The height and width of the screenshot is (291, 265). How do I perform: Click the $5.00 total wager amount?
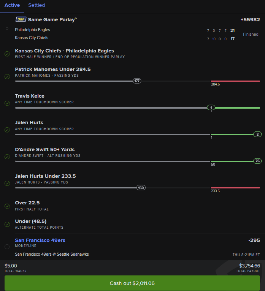[x=11, y=266]
